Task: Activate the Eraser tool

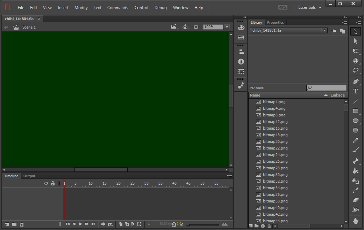Action: point(356,200)
